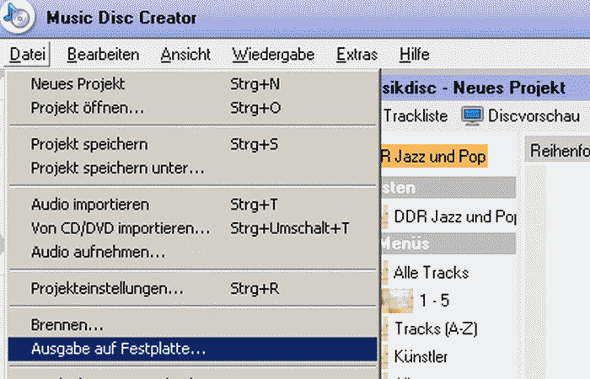Image resolution: width=590 pixels, height=379 pixels.
Task: Choose Von CD/DVD importieren… option
Action: click(121, 228)
